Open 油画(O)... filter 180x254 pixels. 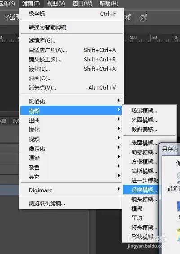[x=71, y=78]
